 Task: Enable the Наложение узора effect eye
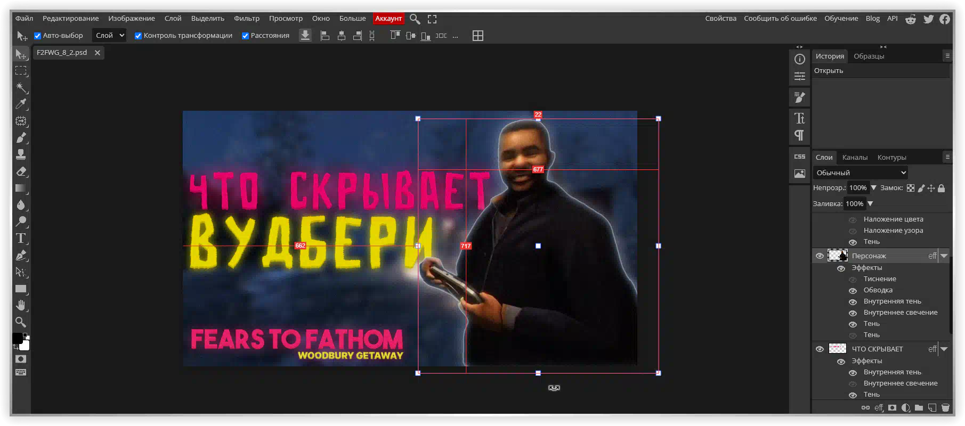[853, 231]
